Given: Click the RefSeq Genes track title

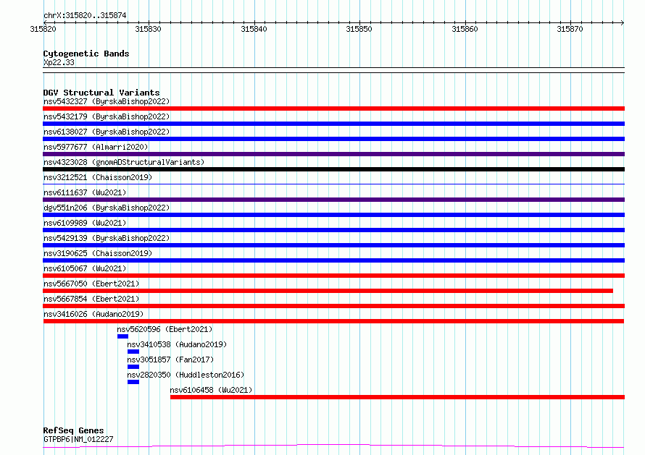Looking at the screenshot, I should coord(73,430).
